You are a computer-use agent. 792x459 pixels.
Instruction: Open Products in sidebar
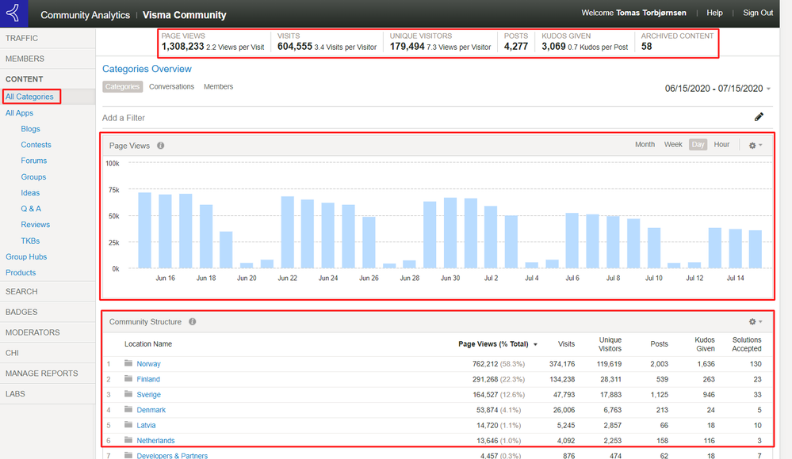coord(21,273)
